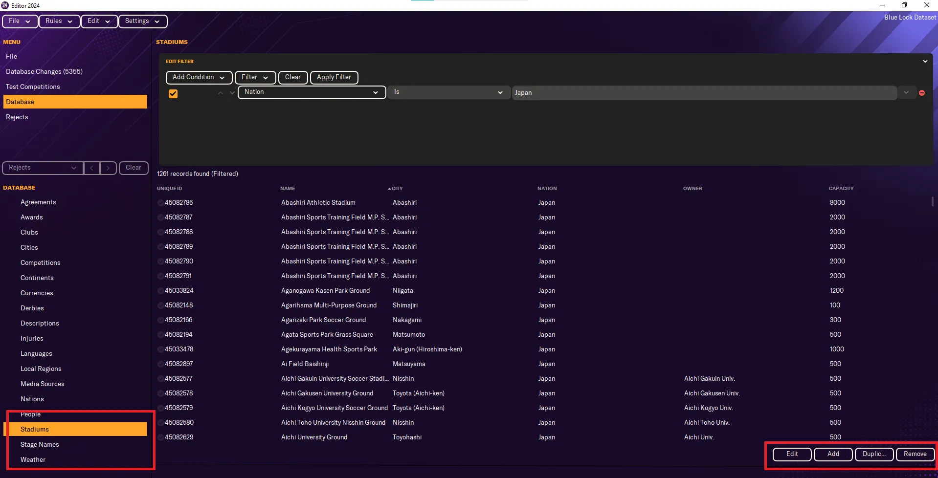Remove the filter condition via red minus icon
The image size is (938, 478).
pos(922,92)
